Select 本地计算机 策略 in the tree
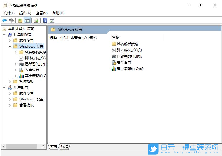Screen dimensions: 222x156 click(21, 29)
